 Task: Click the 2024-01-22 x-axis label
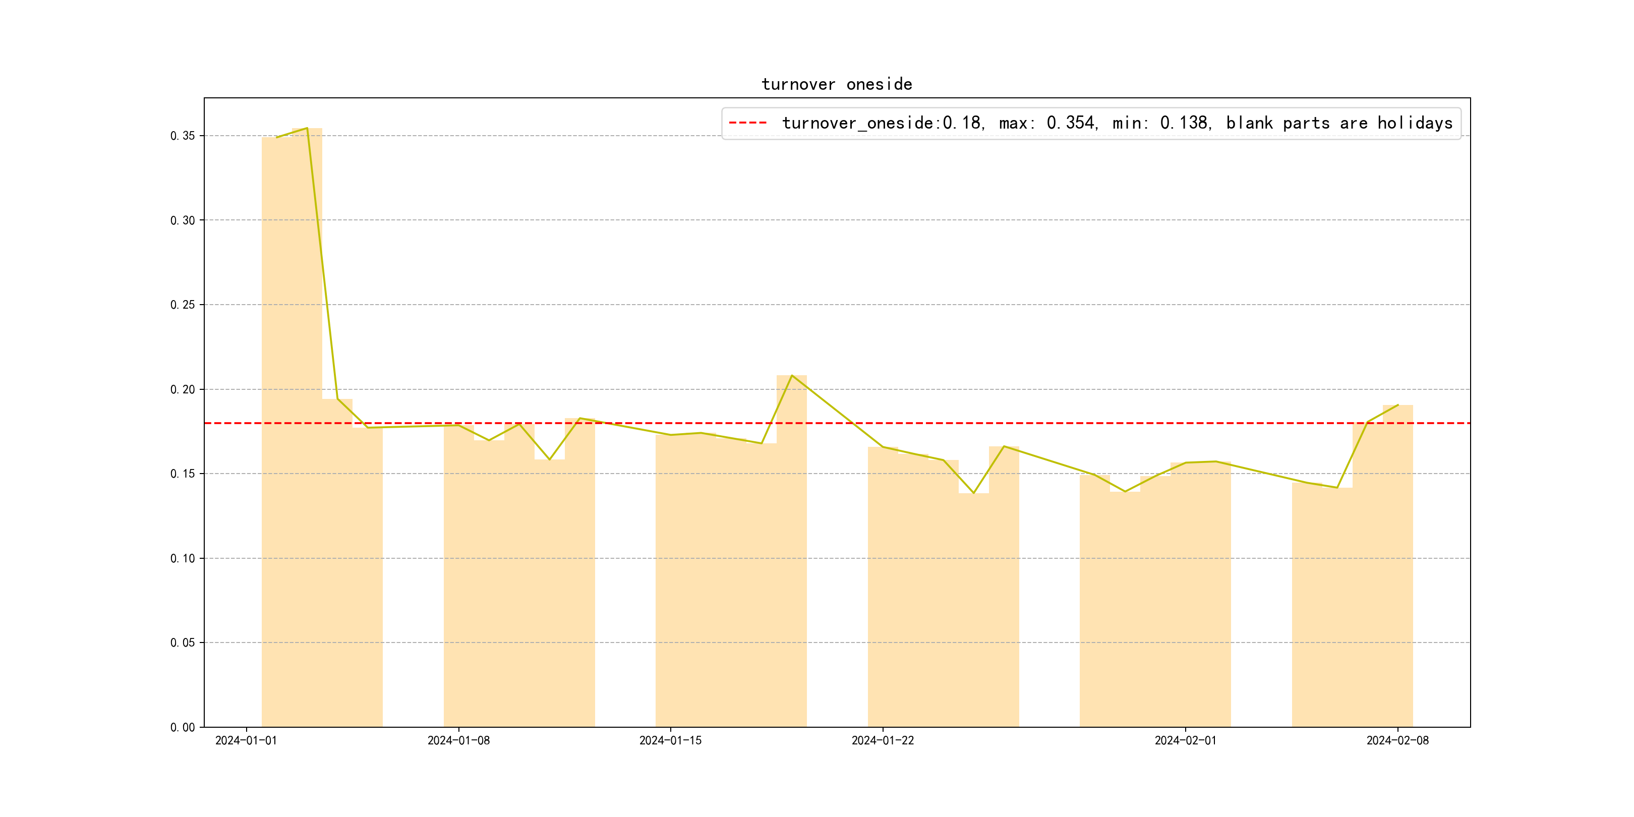click(883, 740)
